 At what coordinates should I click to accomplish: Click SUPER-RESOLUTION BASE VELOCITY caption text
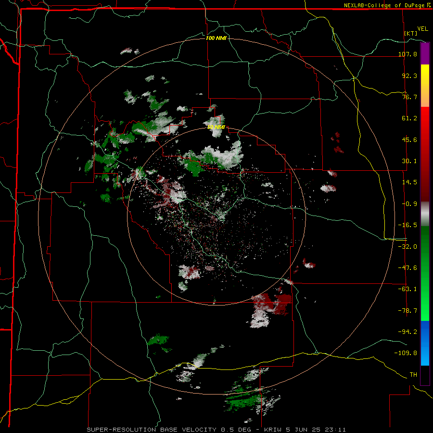[152, 430]
